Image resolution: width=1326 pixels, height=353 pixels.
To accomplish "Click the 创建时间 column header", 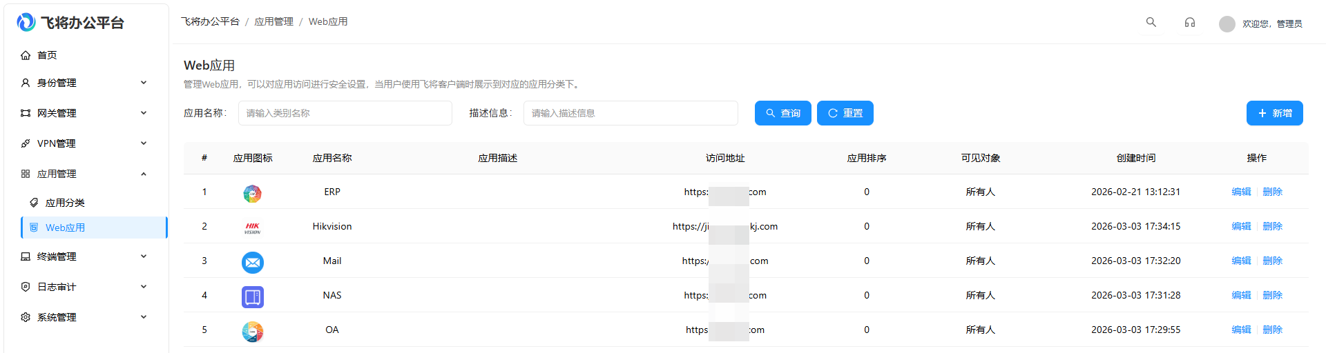I will (1136, 158).
